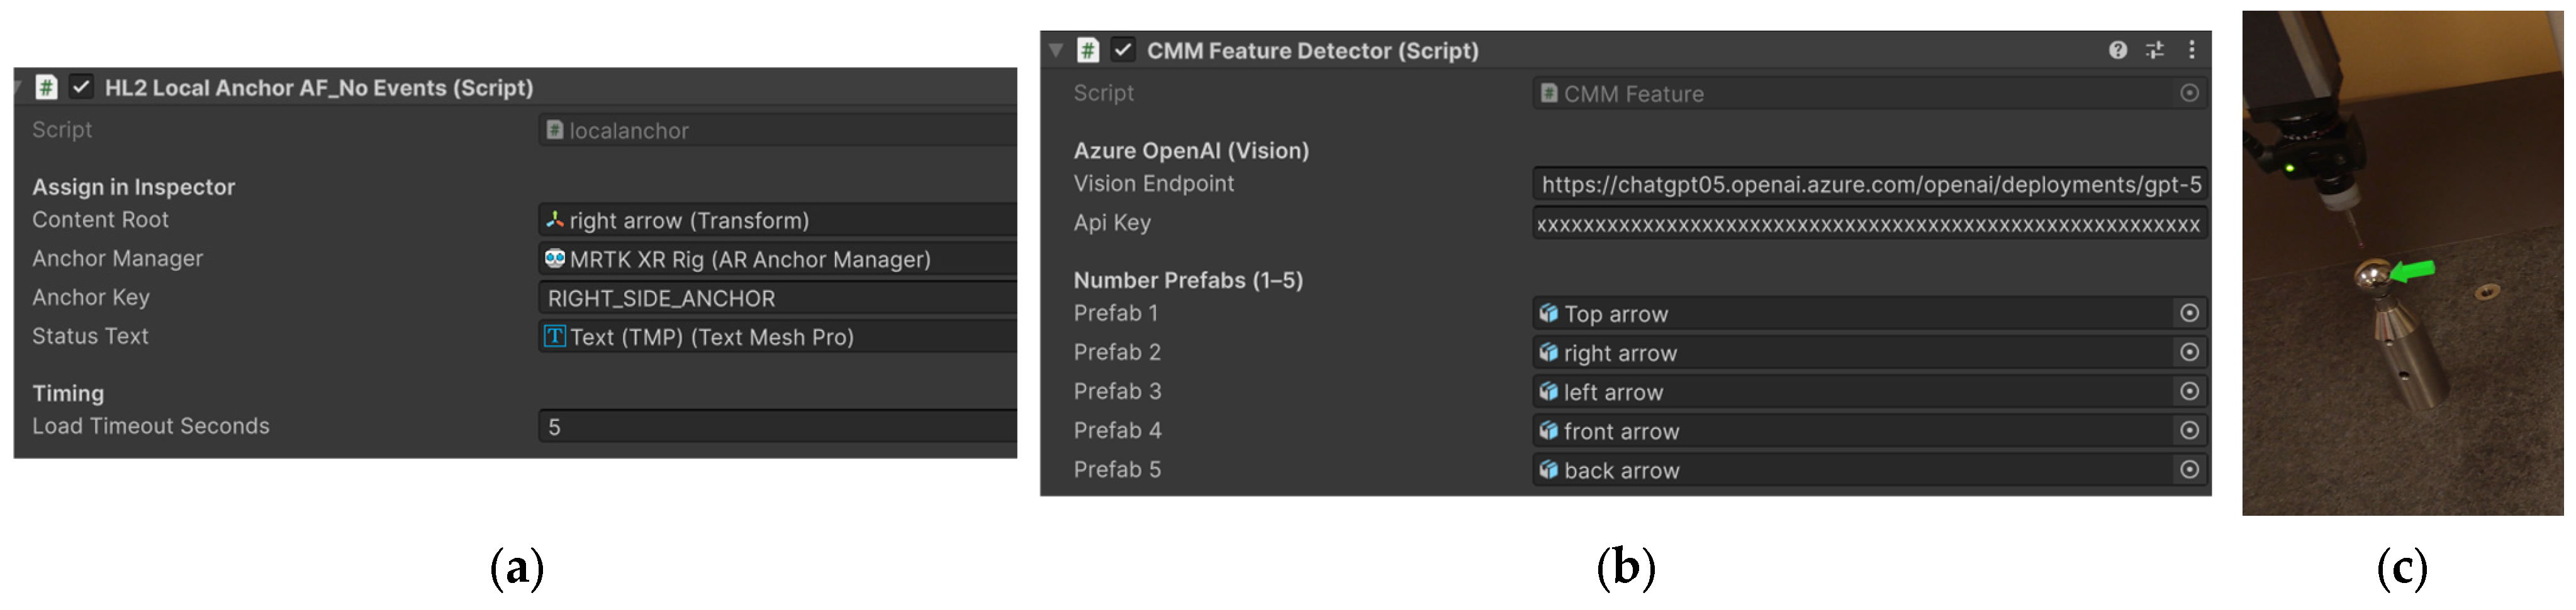Disable the HL2 Local Anchor script checkbox
Screen dimensions: 2576x610
(x=81, y=87)
